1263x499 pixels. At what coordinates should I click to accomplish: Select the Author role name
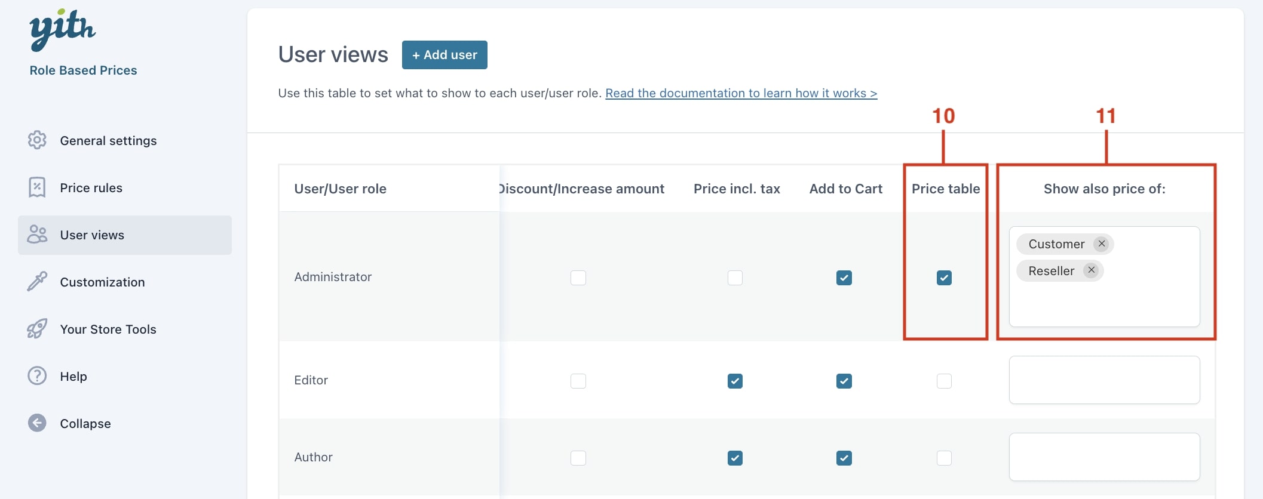pos(313,457)
